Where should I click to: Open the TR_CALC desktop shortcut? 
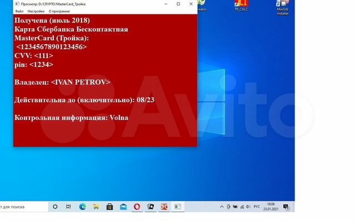[x=241, y=6]
